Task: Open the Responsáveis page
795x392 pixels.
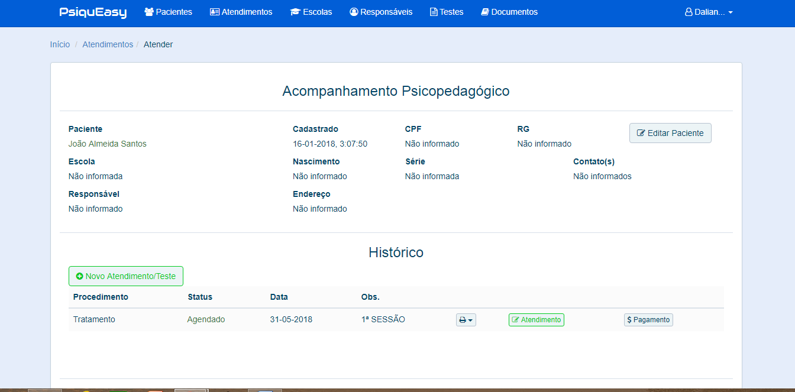Action: pos(381,12)
